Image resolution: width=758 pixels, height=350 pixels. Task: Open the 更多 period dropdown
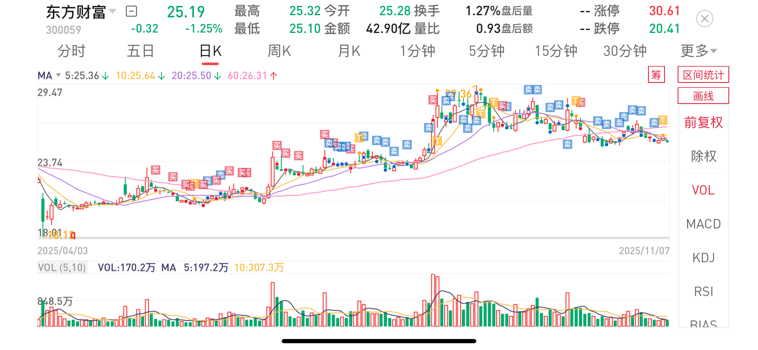[698, 51]
